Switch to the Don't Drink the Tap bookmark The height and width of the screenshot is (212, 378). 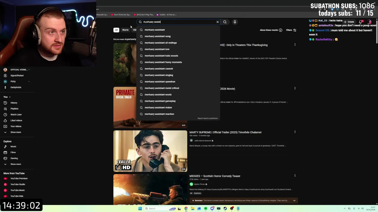pyautogui.click(x=121, y=15)
